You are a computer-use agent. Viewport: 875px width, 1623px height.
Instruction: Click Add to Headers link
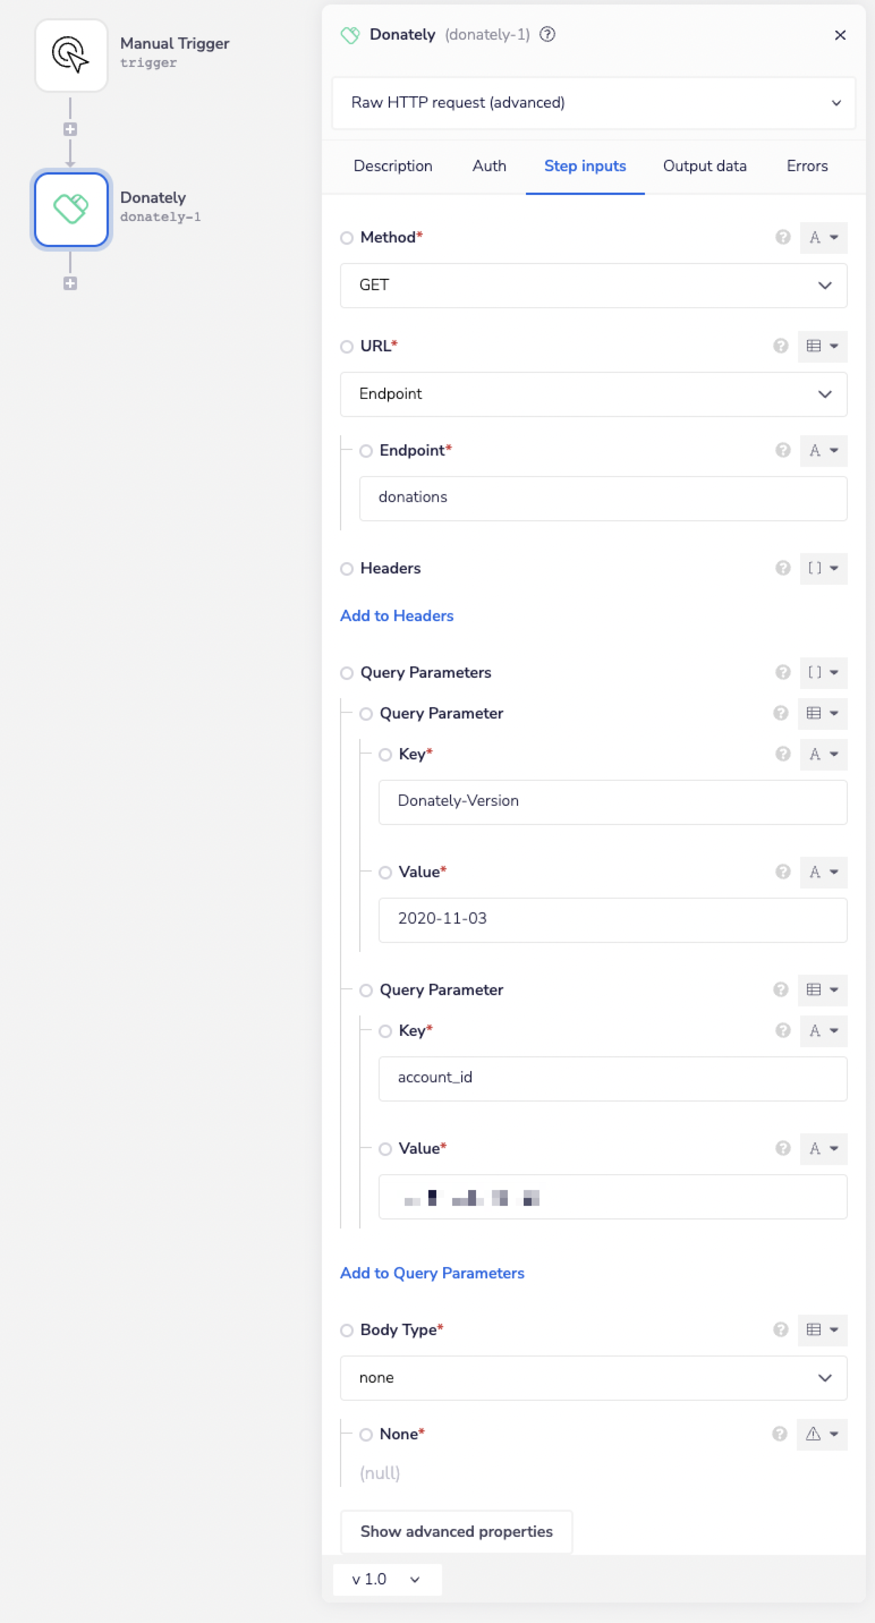396,616
